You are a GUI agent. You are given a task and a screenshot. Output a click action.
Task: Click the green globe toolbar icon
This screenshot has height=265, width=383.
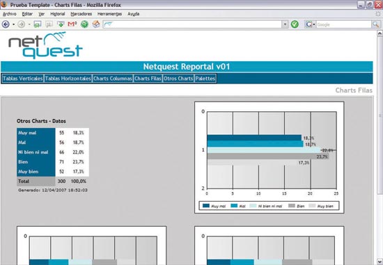[84, 24]
